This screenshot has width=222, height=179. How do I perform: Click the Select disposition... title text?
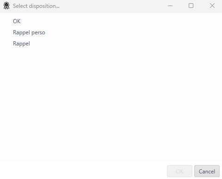tap(36, 6)
